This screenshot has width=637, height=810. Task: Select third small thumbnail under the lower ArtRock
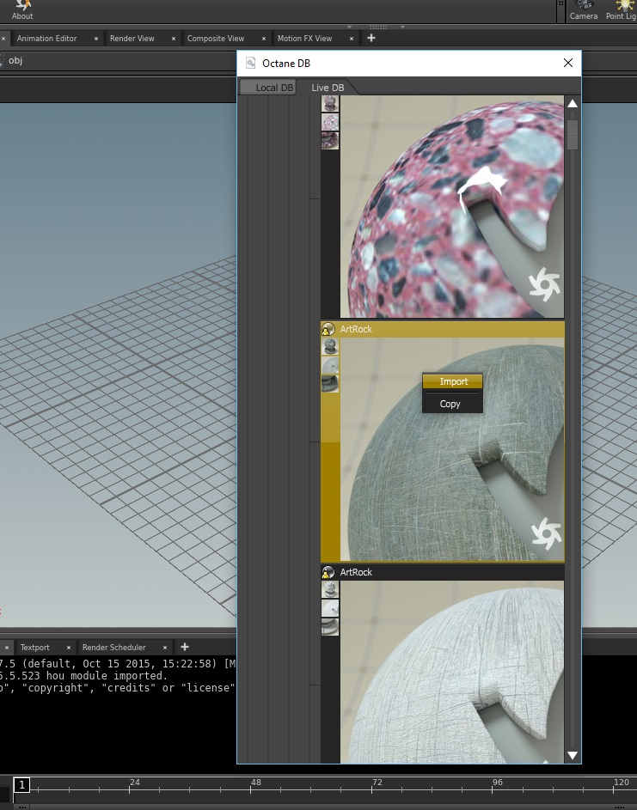pyautogui.click(x=330, y=627)
